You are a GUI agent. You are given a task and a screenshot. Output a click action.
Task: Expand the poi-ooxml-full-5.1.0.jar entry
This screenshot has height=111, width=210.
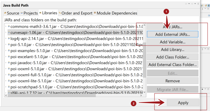pos(6,75)
